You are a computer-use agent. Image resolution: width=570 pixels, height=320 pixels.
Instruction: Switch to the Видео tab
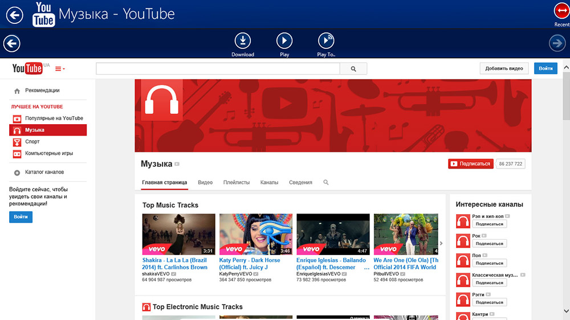click(x=205, y=182)
